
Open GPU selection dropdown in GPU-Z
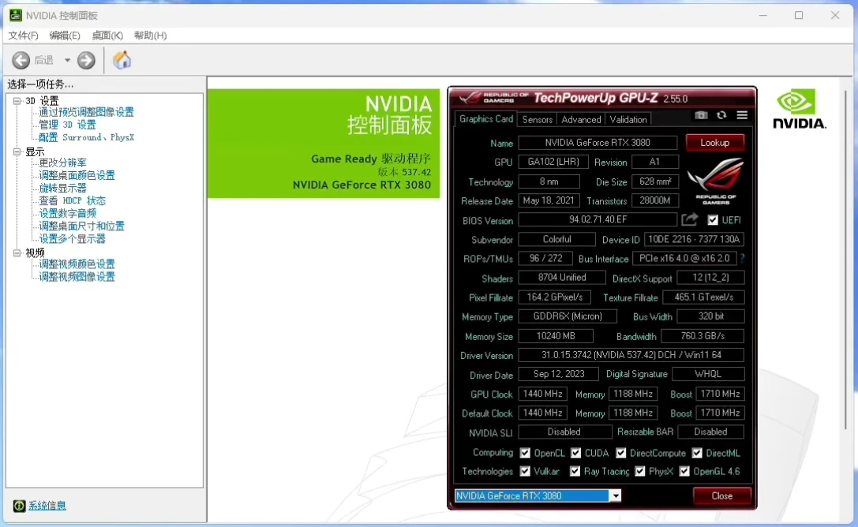coord(616,496)
